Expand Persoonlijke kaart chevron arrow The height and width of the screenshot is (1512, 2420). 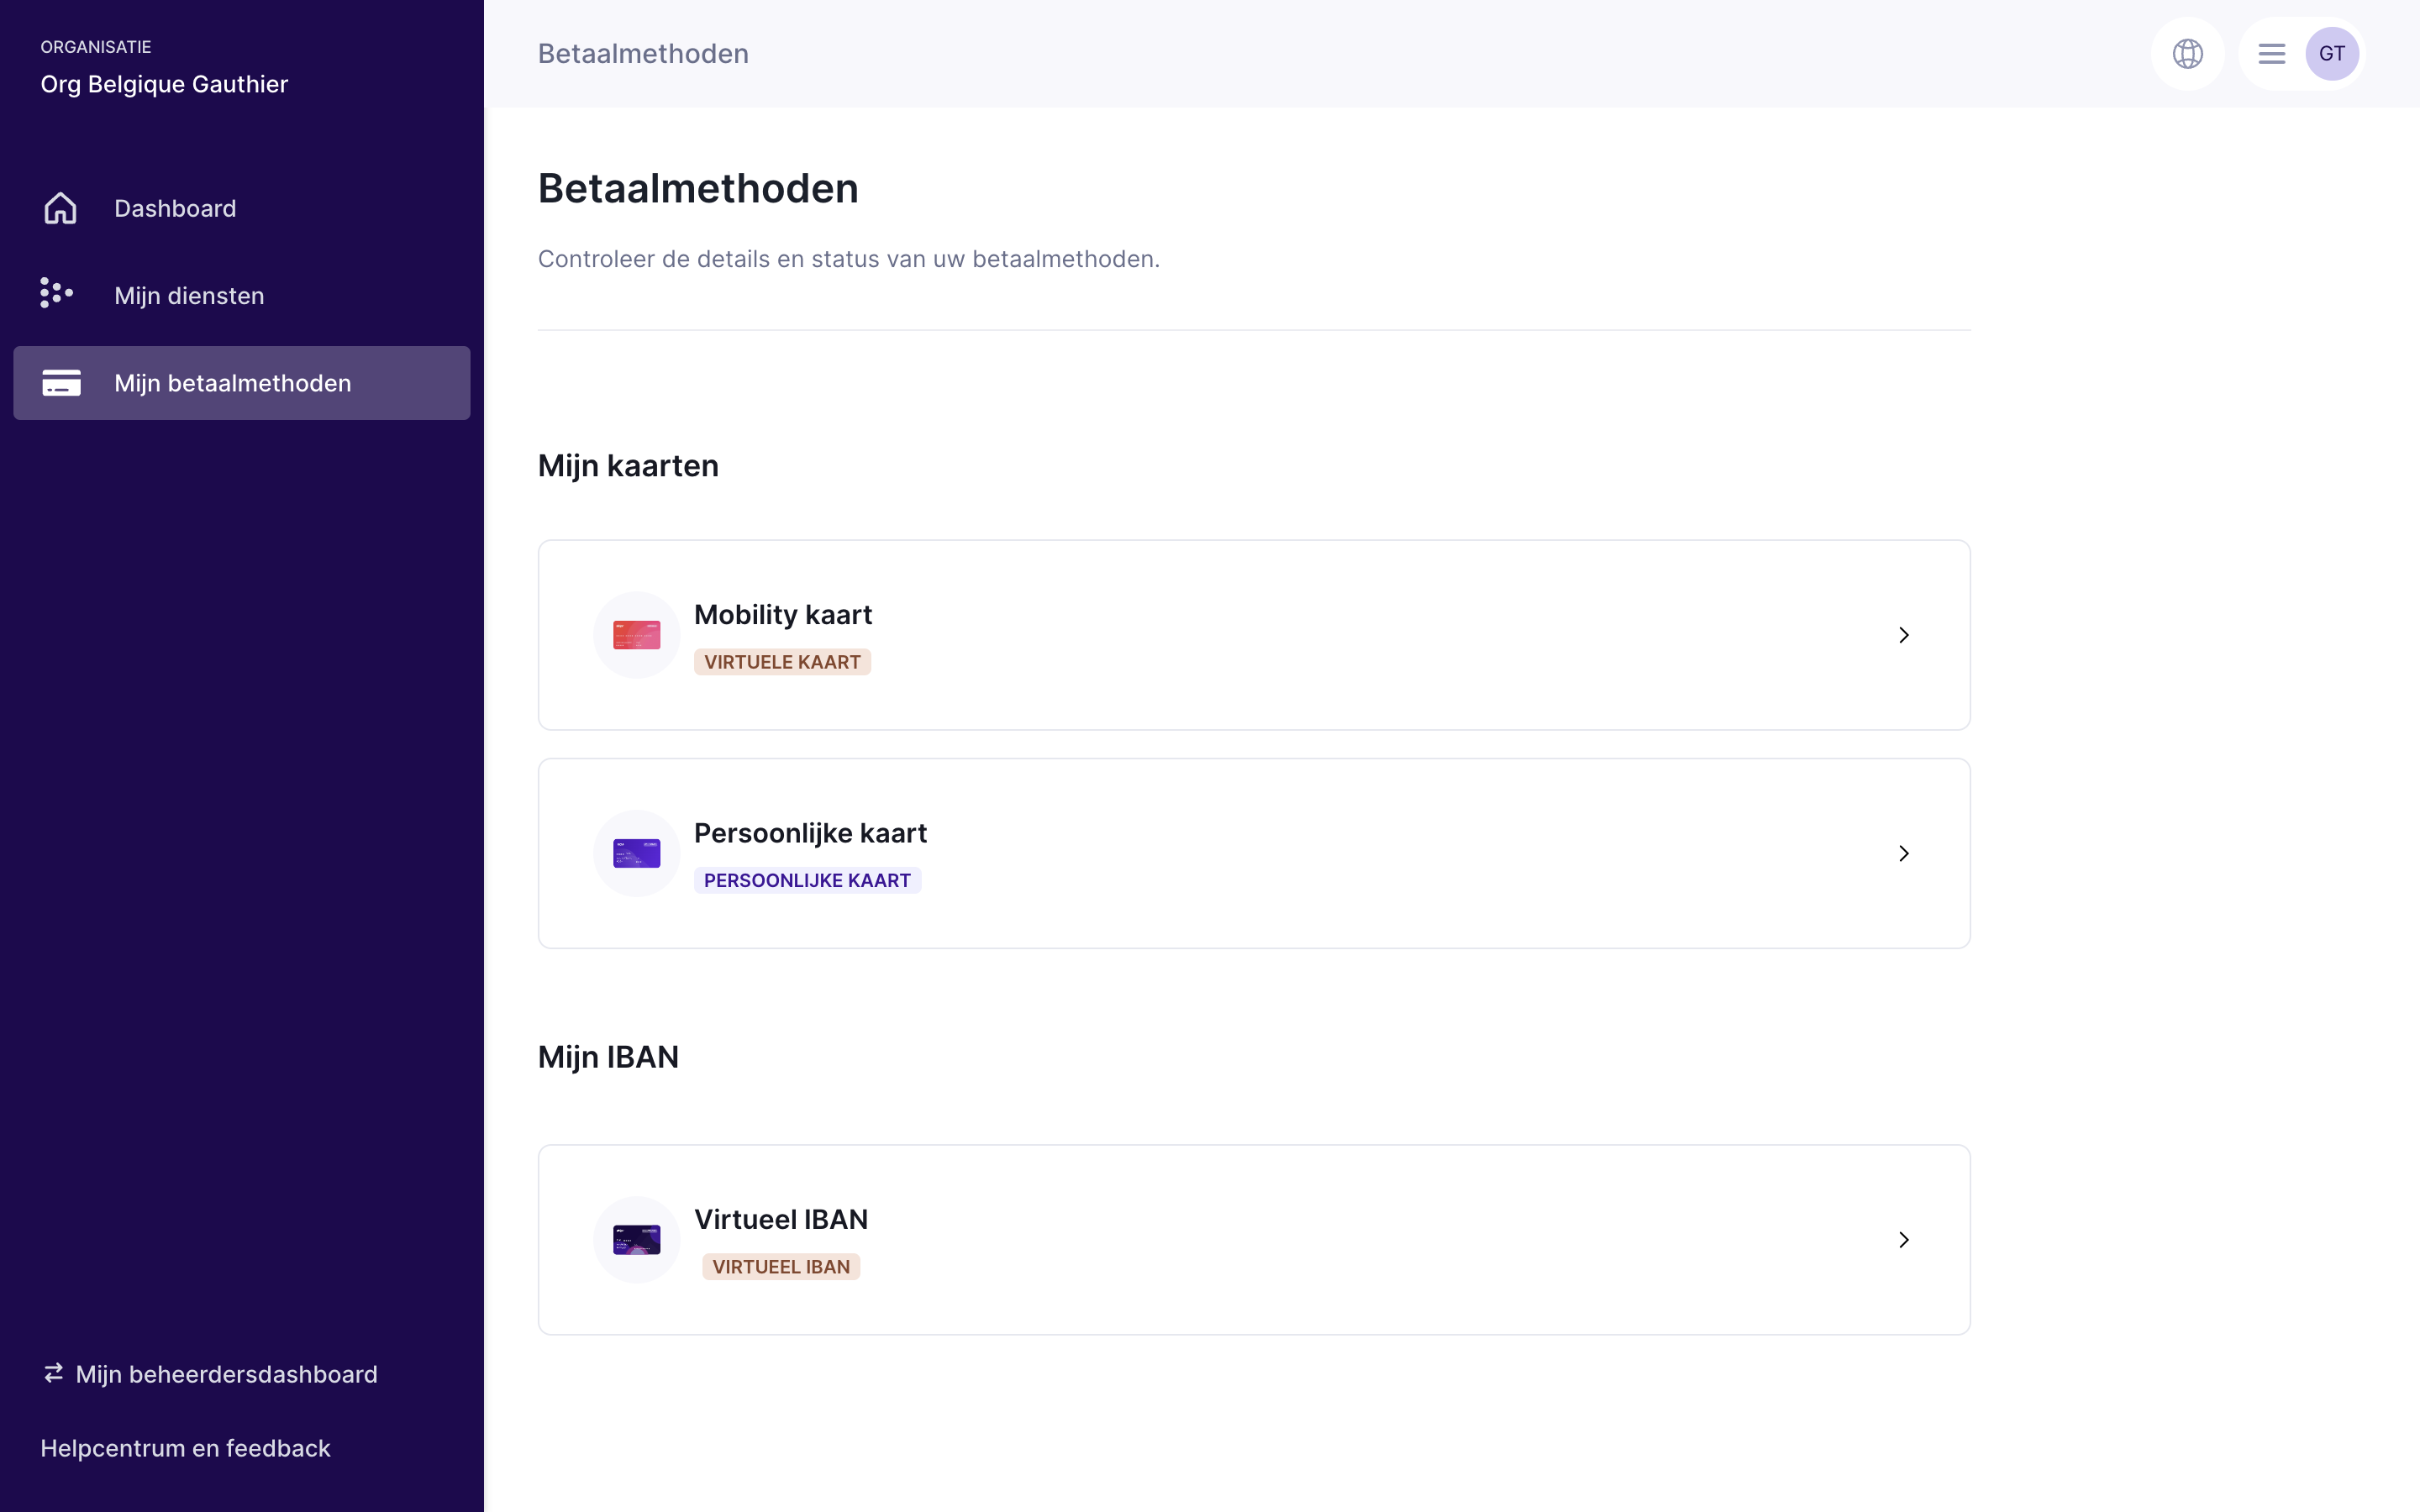[1903, 853]
